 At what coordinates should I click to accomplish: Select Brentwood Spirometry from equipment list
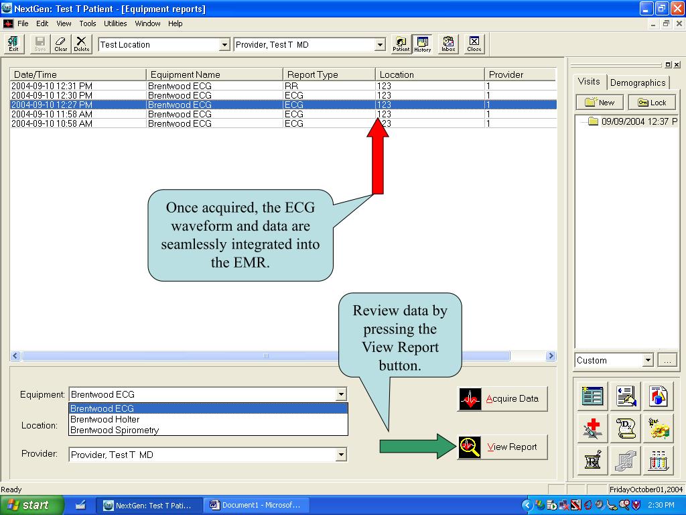click(208, 430)
